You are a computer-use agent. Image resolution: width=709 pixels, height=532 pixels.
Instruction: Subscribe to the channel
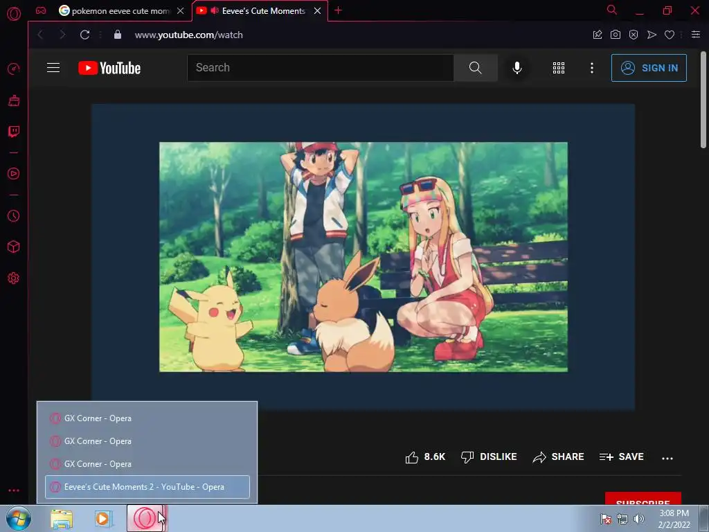(643, 499)
